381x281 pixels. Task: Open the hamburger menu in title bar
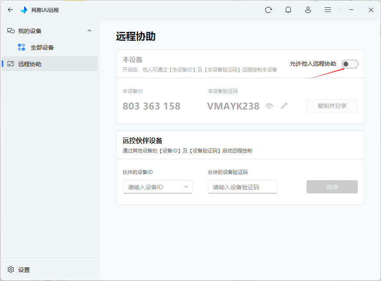click(328, 10)
